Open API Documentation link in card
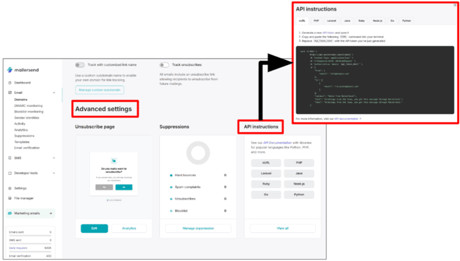Image resolution: width=460 pixels, height=261 pixels. pyautogui.click(x=277, y=143)
